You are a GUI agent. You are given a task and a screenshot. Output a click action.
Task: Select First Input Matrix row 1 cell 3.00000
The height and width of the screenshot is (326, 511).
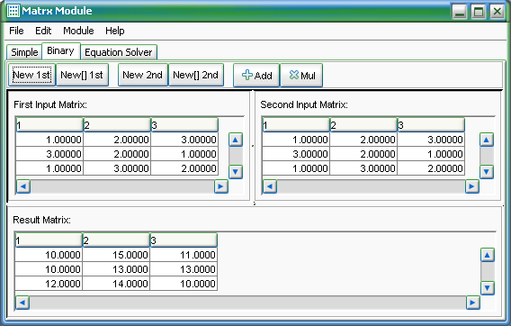tap(184, 140)
